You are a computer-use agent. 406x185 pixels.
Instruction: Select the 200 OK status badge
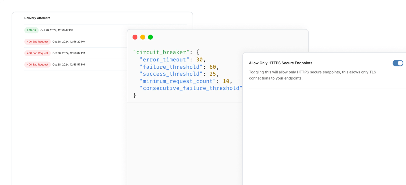tap(31, 30)
